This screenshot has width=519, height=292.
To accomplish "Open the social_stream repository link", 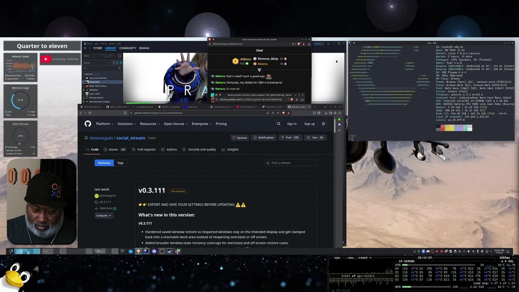I will (131, 138).
